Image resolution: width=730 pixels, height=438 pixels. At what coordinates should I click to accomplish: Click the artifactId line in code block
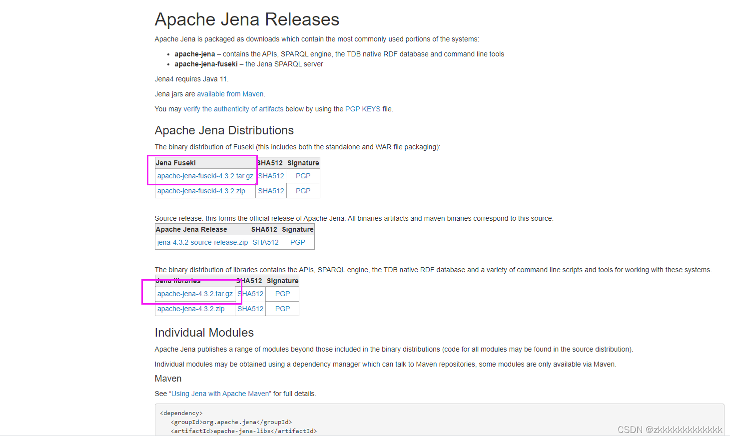click(x=244, y=431)
